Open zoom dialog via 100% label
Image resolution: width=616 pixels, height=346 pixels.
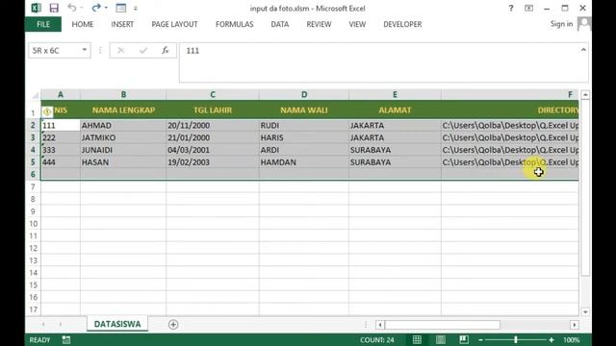571,339
